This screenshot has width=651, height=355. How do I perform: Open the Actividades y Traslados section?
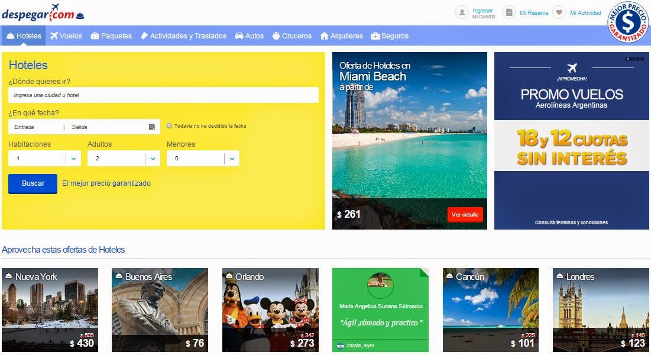click(184, 35)
